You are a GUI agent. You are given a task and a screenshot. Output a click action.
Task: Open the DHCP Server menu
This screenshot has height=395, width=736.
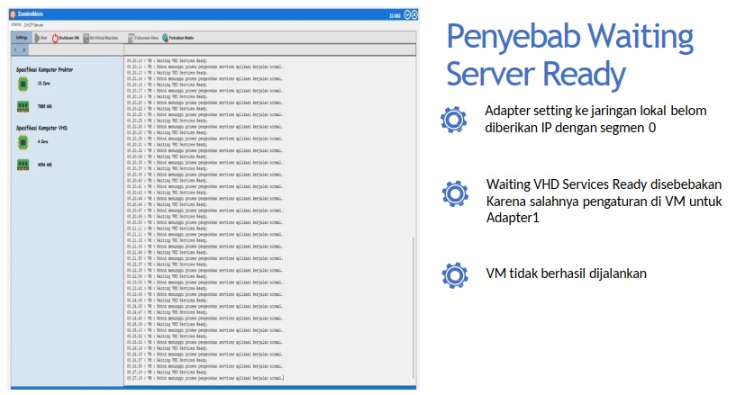[x=34, y=25]
